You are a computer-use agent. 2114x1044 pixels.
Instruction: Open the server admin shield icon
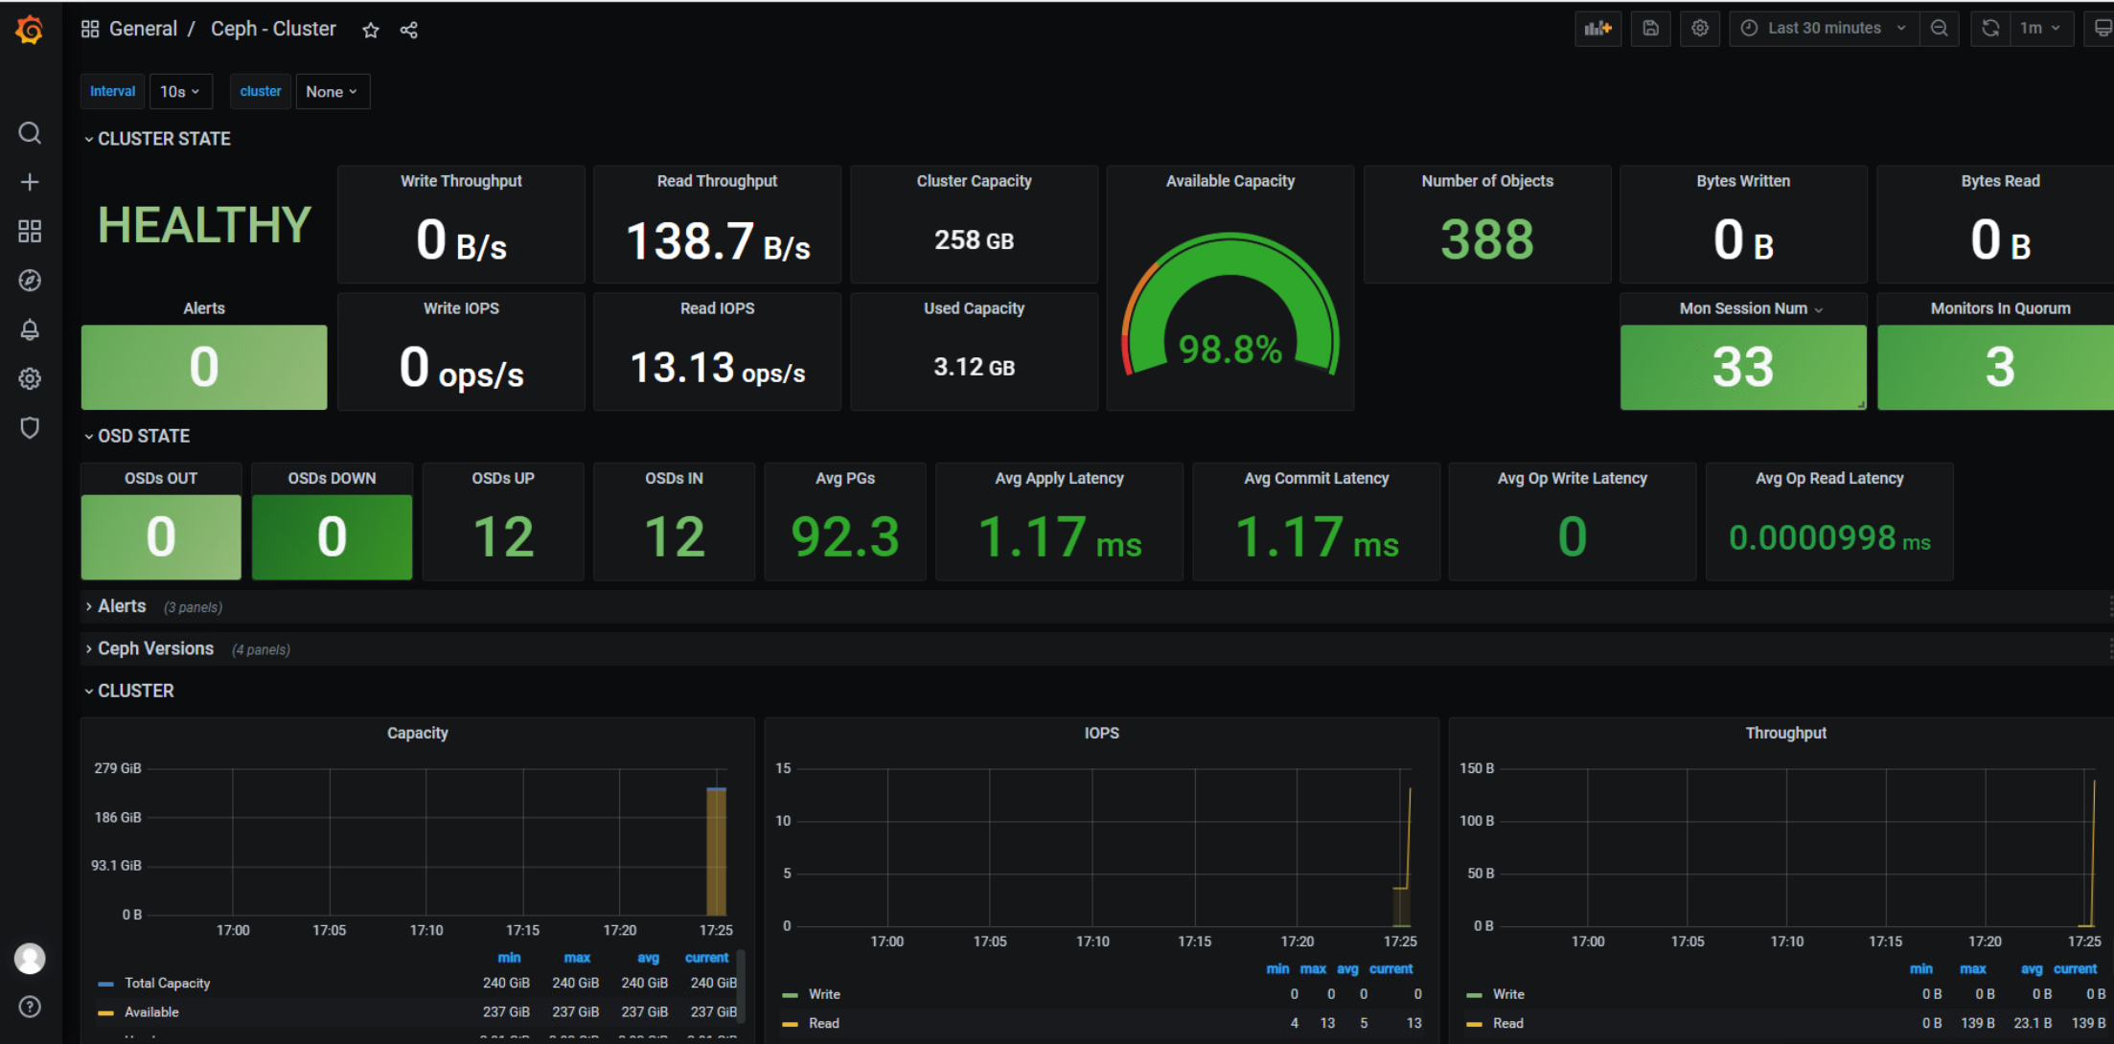(x=30, y=428)
